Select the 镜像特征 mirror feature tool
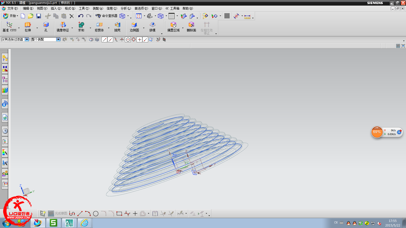Image resolution: width=406 pixels, height=228 pixels. click(x=63, y=27)
